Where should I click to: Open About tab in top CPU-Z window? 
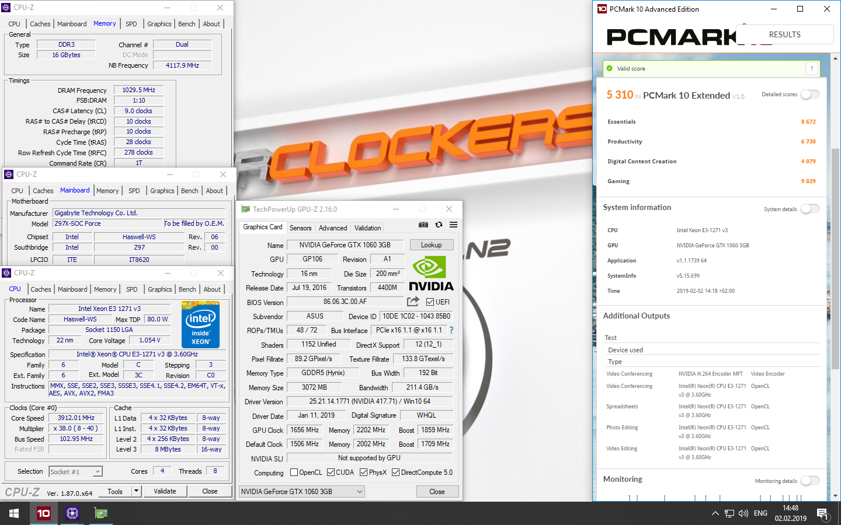tap(211, 24)
